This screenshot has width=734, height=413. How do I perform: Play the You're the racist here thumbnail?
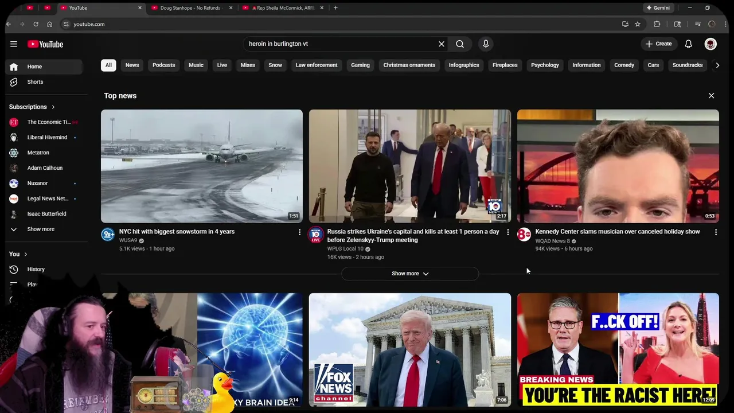click(x=618, y=350)
